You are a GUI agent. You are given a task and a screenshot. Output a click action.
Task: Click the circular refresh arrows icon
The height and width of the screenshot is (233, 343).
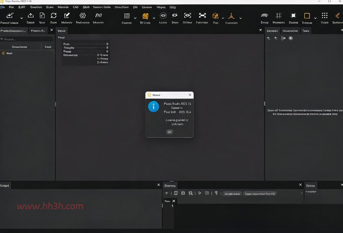(x=54, y=15)
